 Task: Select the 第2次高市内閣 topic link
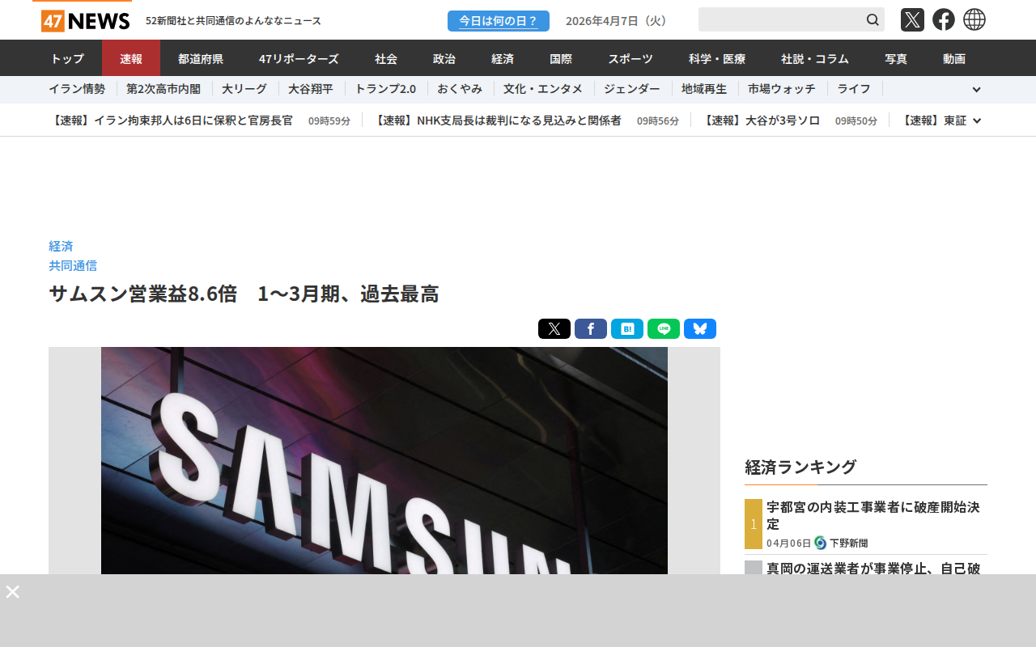[x=163, y=89]
